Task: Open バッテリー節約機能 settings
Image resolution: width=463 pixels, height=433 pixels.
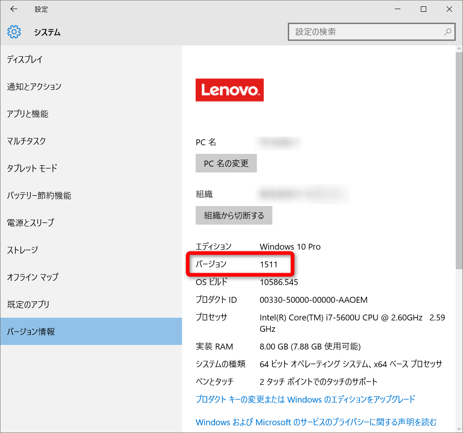Action: (39, 196)
